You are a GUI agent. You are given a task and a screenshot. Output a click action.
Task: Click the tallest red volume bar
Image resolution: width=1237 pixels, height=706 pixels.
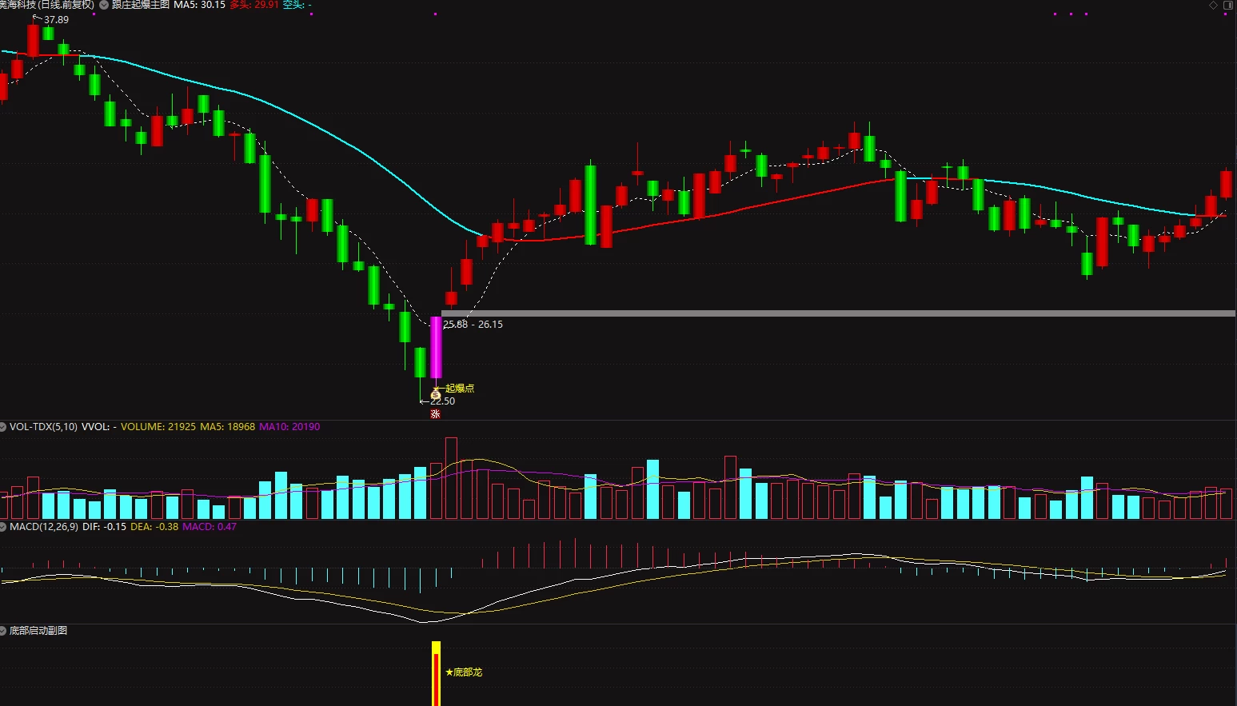[451, 478]
